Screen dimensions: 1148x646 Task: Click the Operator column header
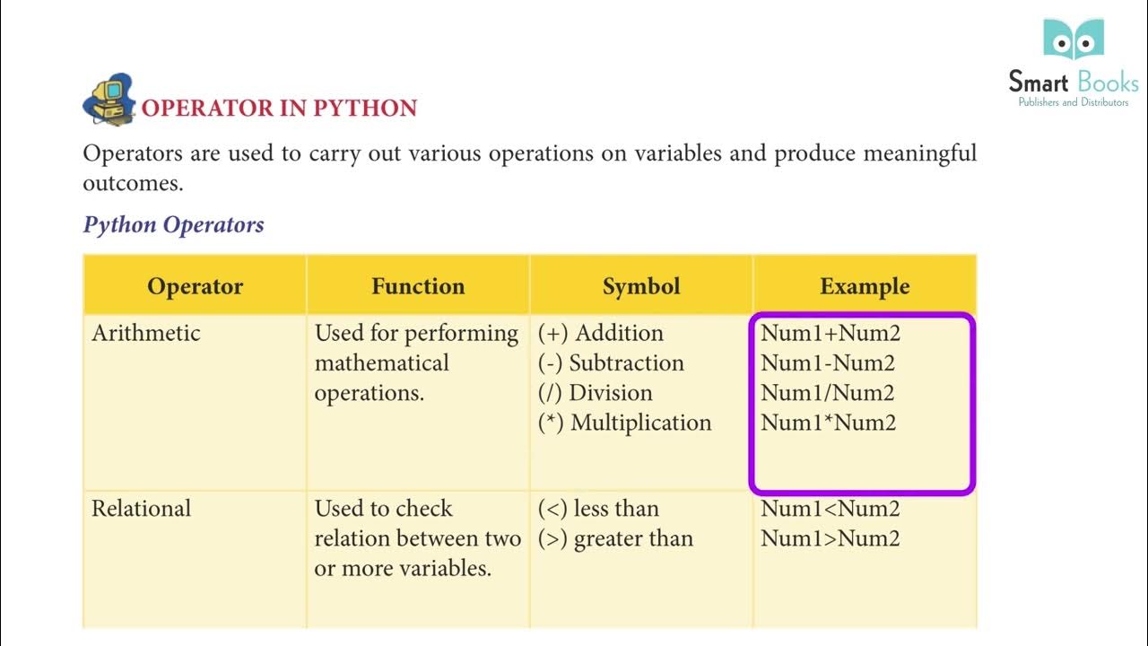point(195,286)
